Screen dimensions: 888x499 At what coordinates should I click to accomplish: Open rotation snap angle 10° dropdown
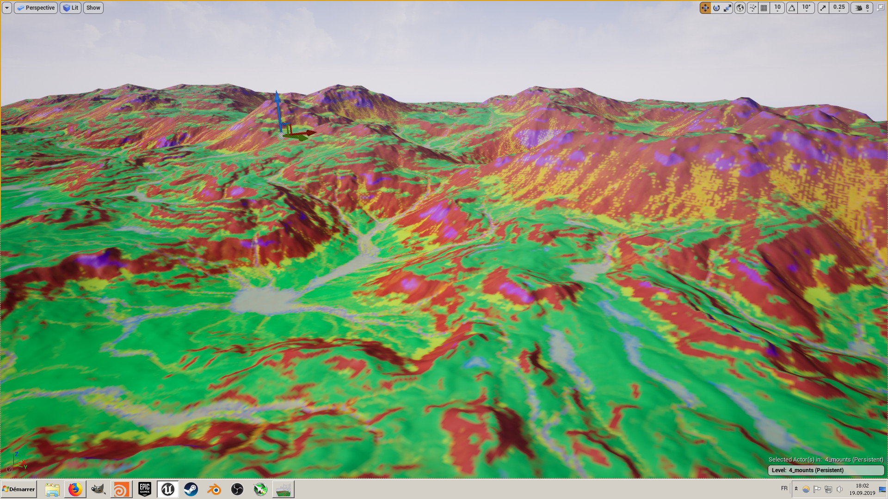click(x=807, y=8)
